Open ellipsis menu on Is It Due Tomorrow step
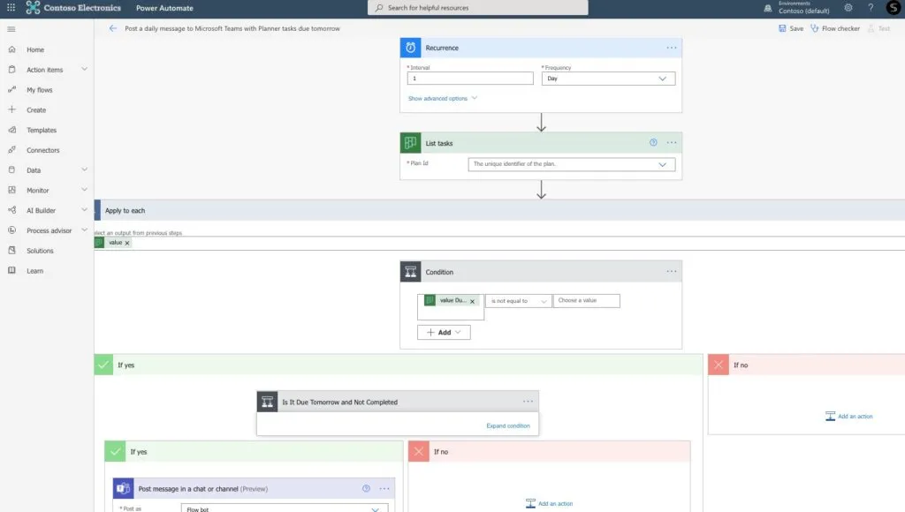This screenshot has width=905, height=512. [528, 402]
